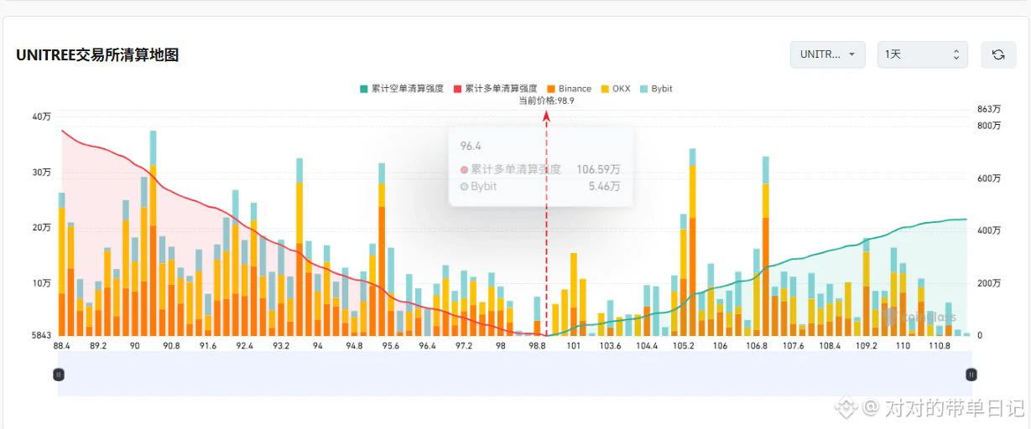Click the red 累计多单清算强度 legend swatch
The width and height of the screenshot is (1031, 429).
[457, 89]
